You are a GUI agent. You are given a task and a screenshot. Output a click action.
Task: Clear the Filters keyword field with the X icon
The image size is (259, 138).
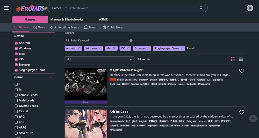click(131, 40)
